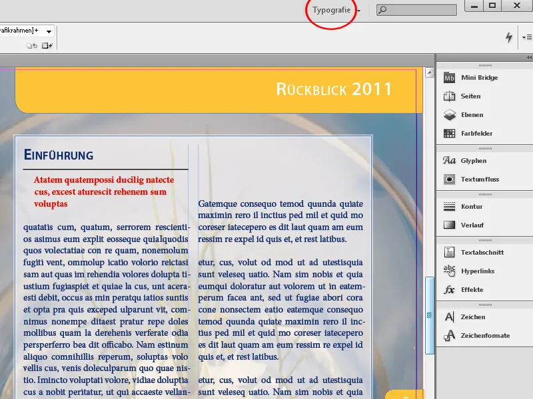Open the Effekte fx panel icon
Viewport: 533px width, 399px height.
[x=449, y=290]
